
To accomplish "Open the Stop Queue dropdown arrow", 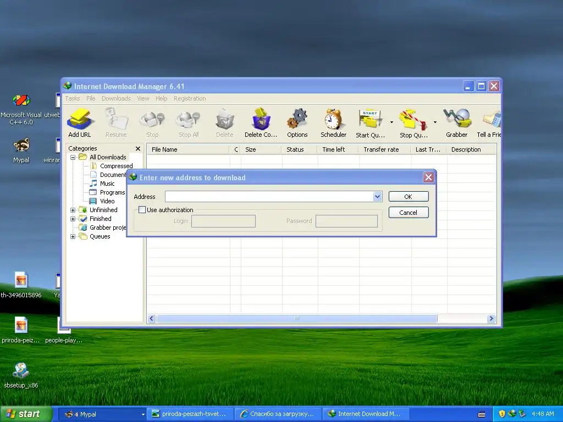I will 435,123.
